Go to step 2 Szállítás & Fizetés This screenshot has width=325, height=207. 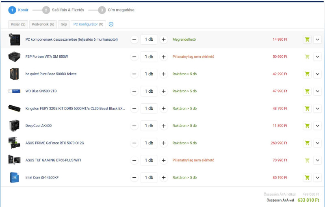point(63,10)
